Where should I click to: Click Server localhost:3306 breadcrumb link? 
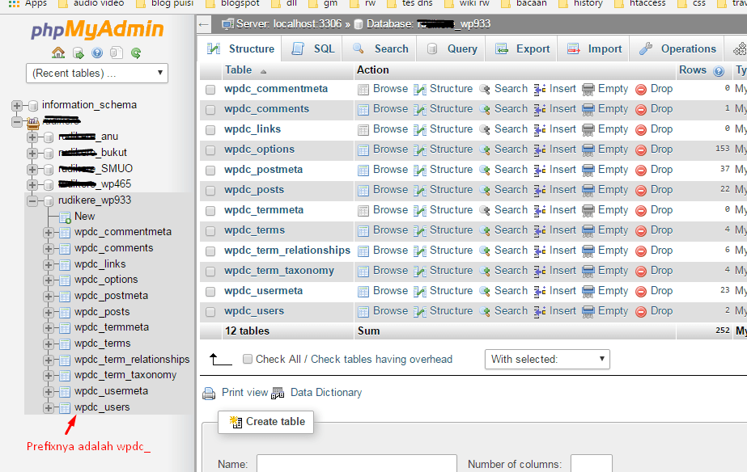coord(289,23)
